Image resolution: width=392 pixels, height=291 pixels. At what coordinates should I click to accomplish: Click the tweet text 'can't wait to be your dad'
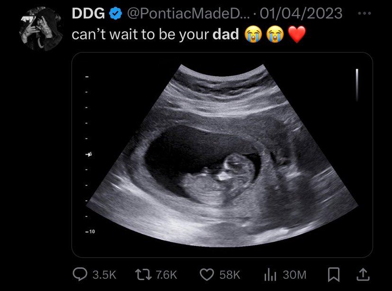click(155, 34)
